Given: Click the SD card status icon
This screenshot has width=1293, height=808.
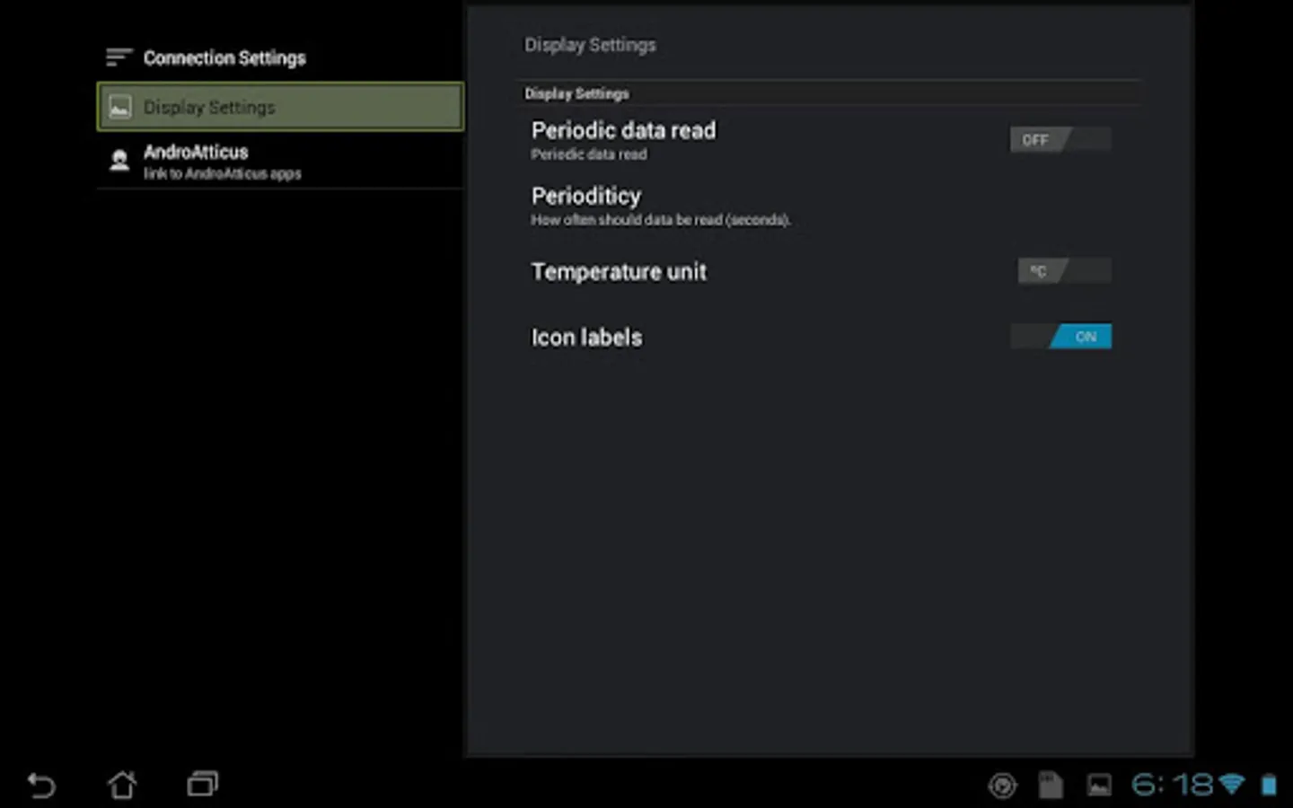Looking at the screenshot, I should pos(1051,786).
